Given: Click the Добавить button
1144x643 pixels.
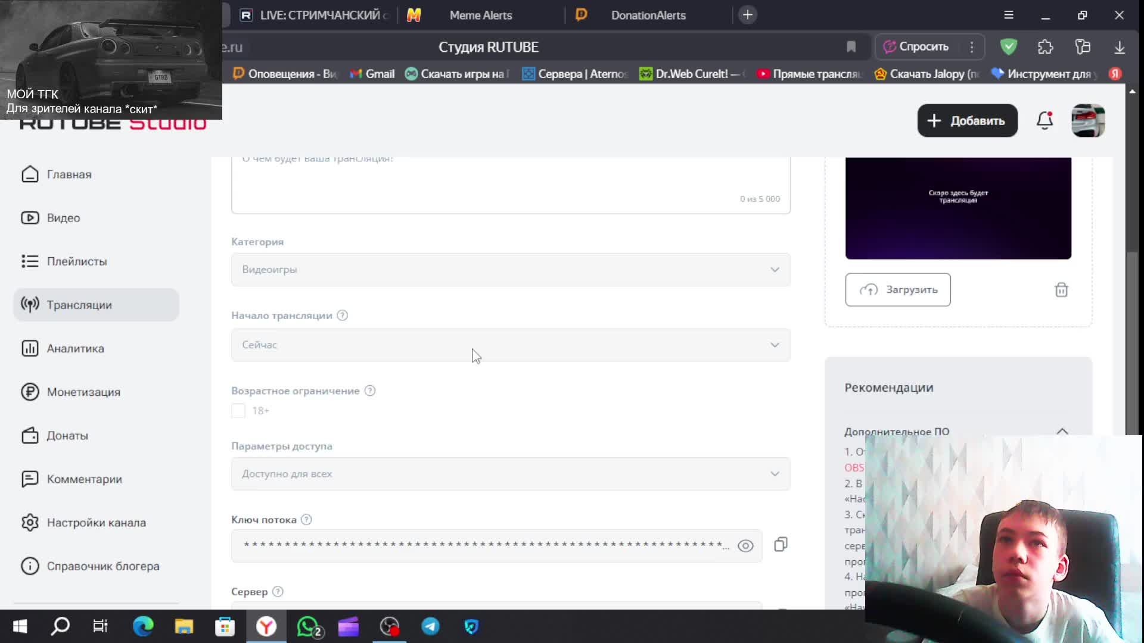Looking at the screenshot, I should point(967,121).
